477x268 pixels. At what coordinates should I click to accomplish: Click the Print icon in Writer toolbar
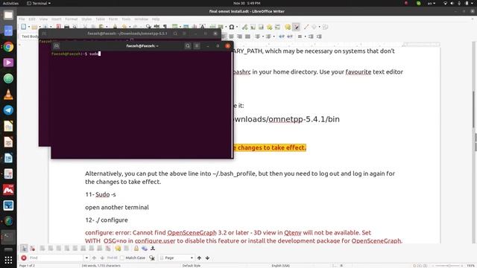coord(66,27)
